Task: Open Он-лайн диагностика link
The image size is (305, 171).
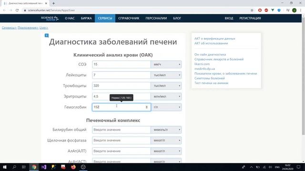Action: tap(210, 55)
